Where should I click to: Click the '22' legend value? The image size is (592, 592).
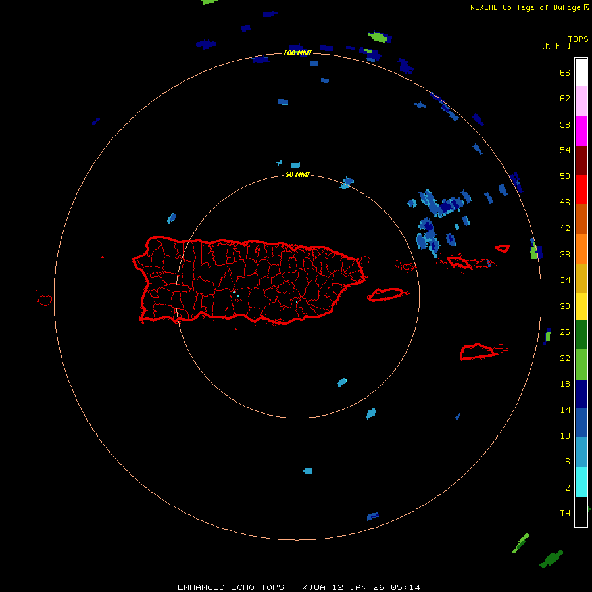coord(565,358)
